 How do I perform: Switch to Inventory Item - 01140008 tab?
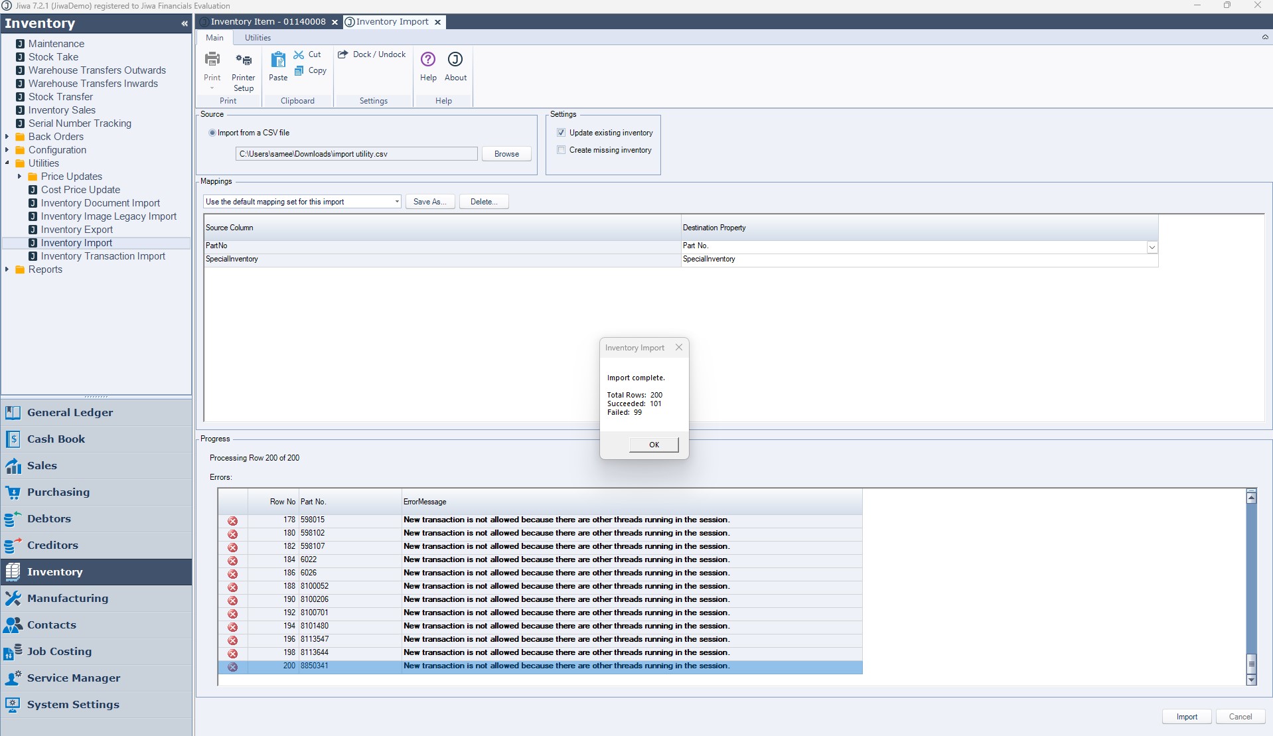[267, 22]
